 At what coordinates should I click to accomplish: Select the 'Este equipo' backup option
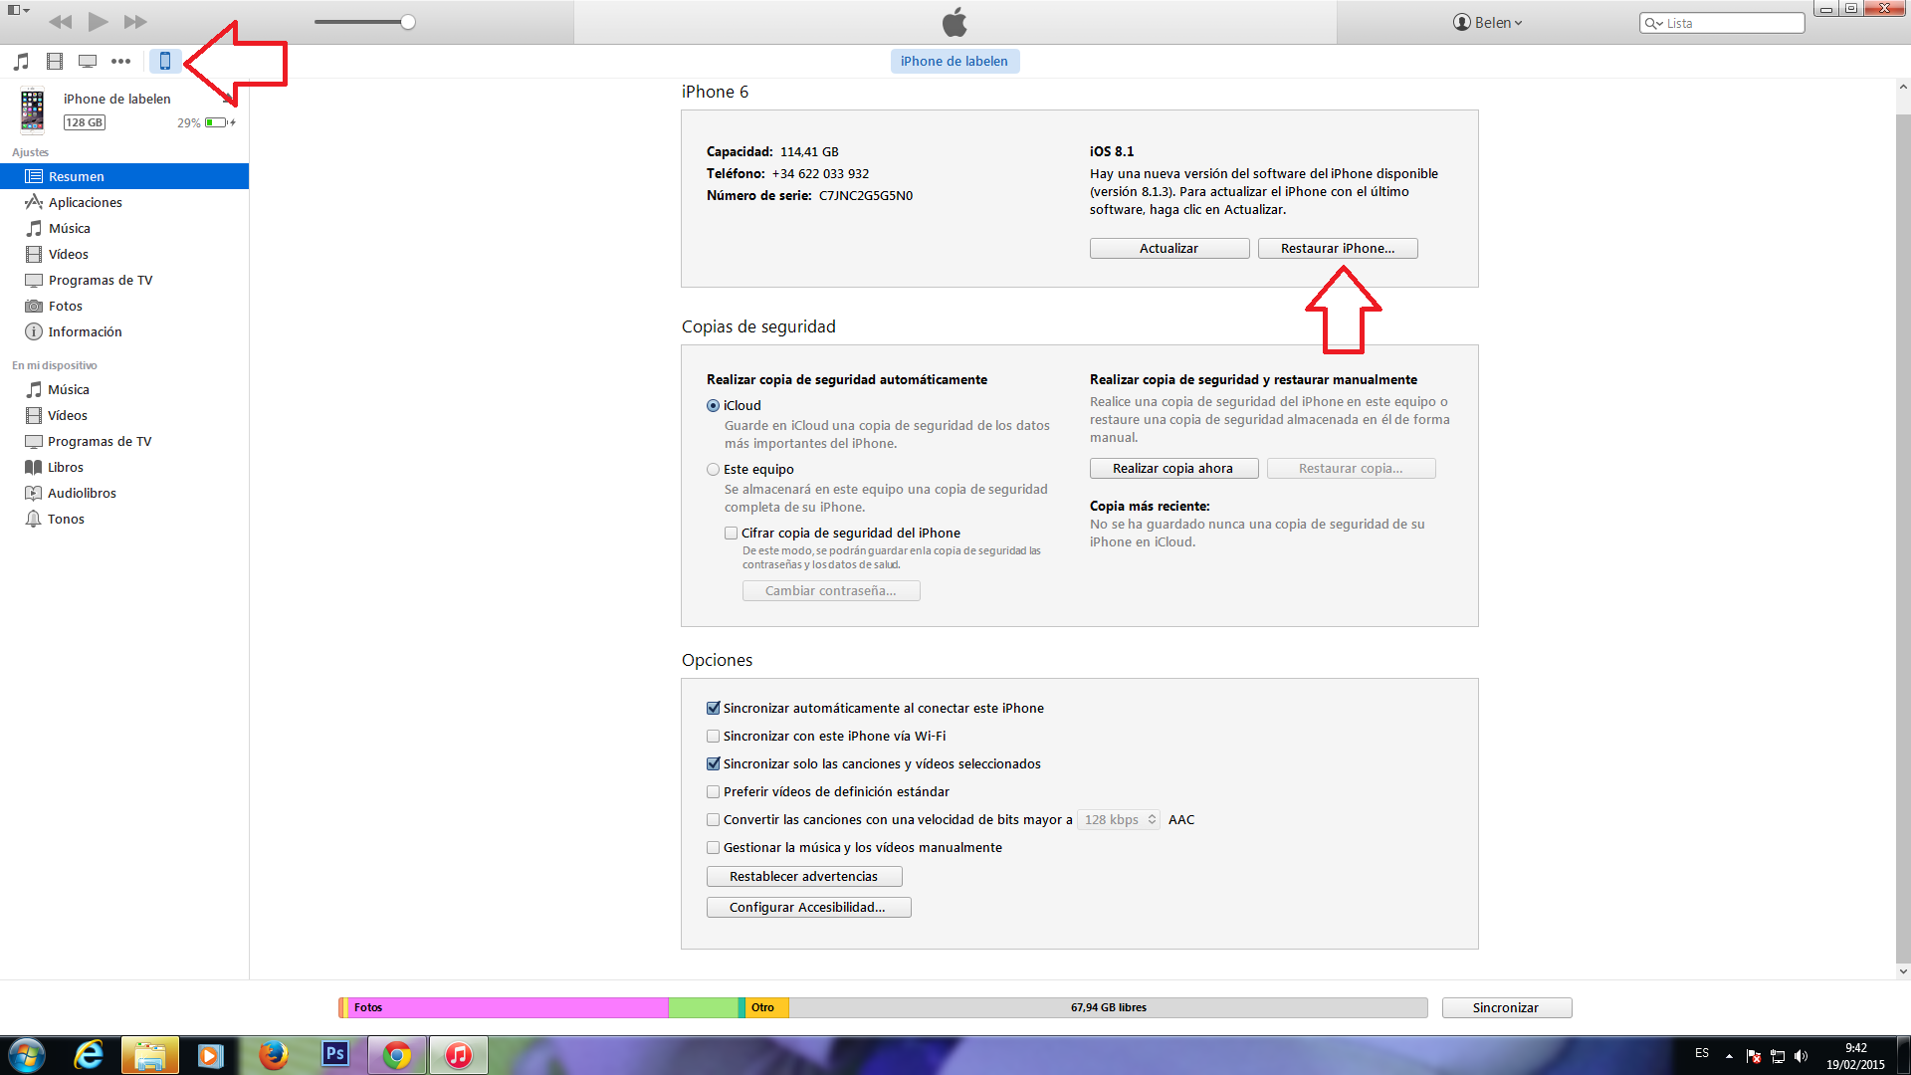[713, 469]
